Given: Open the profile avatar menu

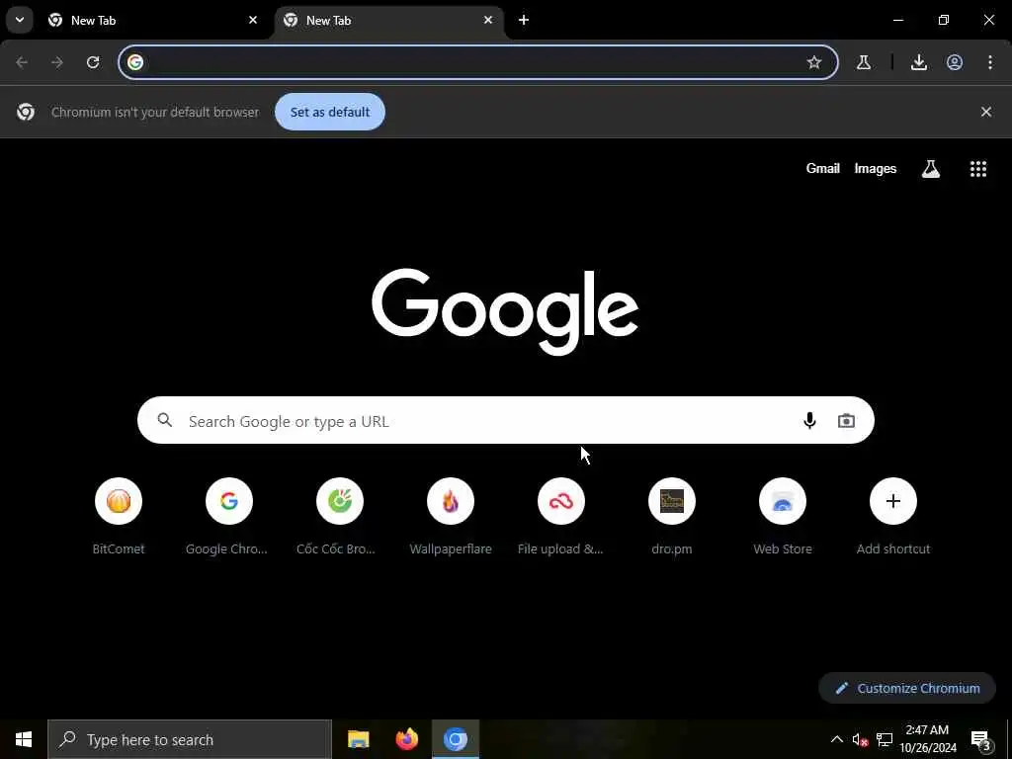Looking at the screenshot, I should click(955, 62).
